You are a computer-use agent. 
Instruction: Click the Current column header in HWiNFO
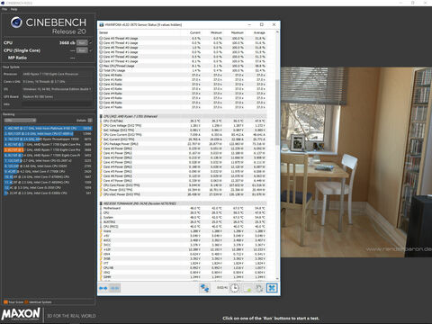195,32
